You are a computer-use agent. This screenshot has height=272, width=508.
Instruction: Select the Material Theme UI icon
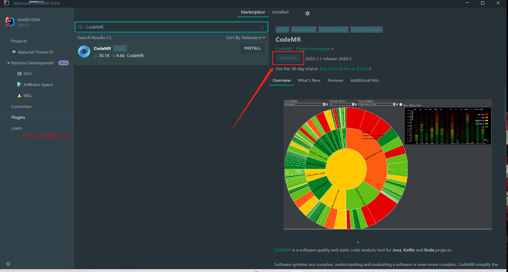[14, 52]
